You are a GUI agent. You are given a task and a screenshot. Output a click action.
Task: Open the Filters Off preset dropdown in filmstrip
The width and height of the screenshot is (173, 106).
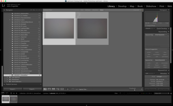pyautogui.click(x=162, y=93)
